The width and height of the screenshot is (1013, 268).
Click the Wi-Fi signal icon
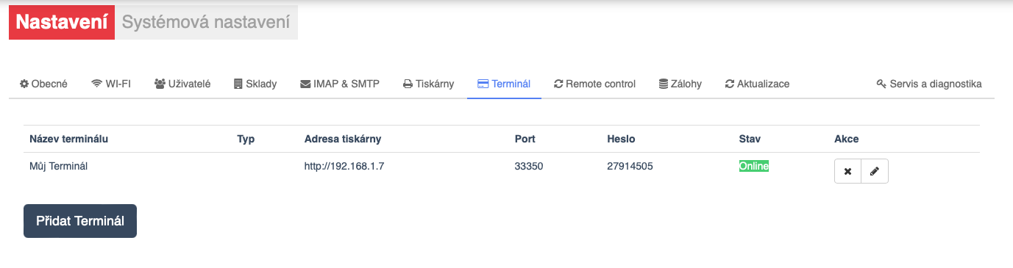pos(96,84)
